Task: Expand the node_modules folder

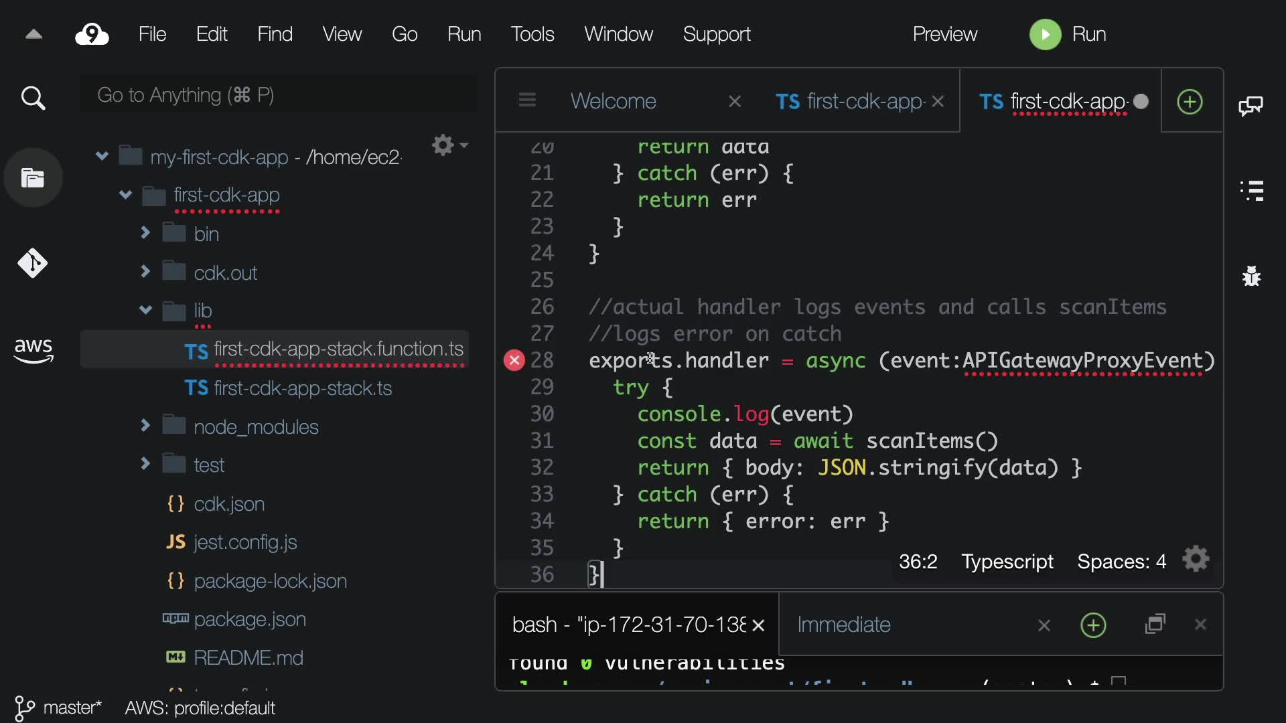Action: [x=145, y=426]
